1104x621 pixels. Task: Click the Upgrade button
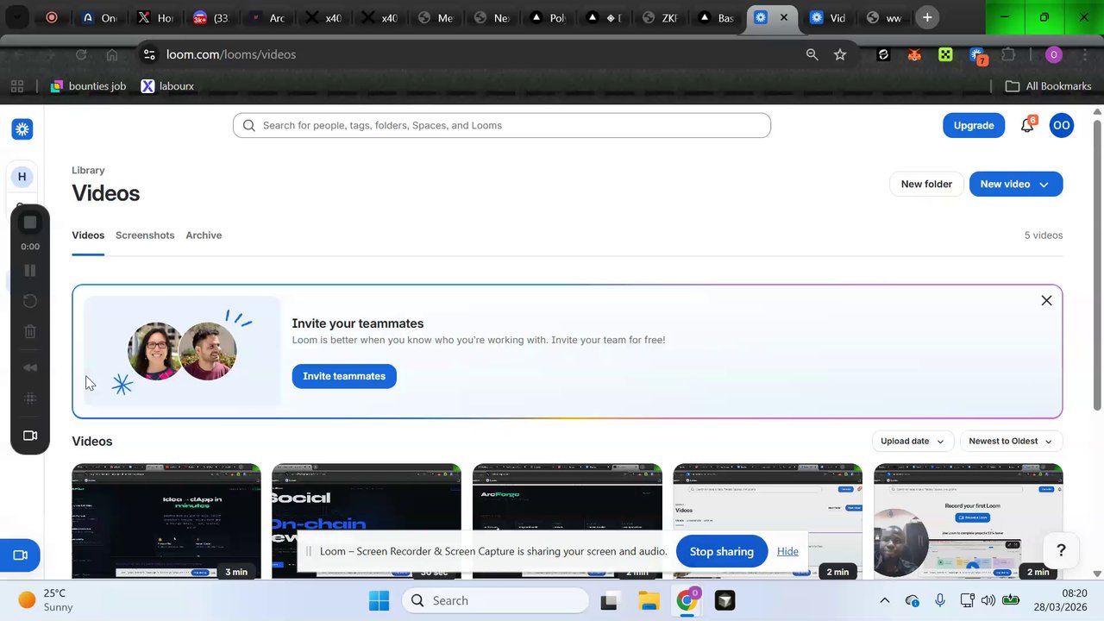(974, 125)
